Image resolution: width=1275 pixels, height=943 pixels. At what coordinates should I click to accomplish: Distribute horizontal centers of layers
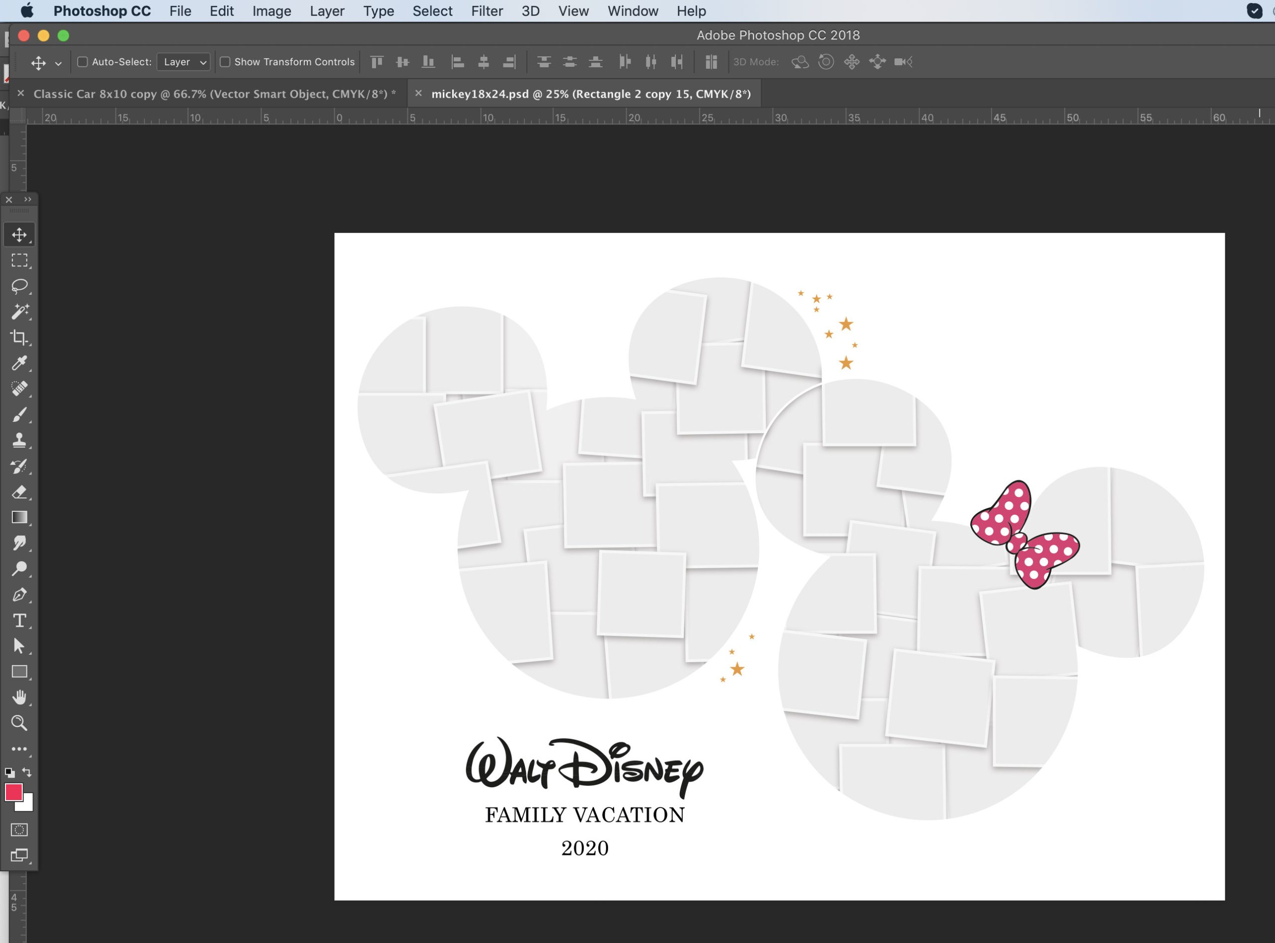pos(651,62)
